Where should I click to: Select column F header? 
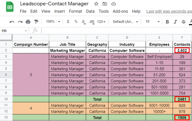(182, 38)
